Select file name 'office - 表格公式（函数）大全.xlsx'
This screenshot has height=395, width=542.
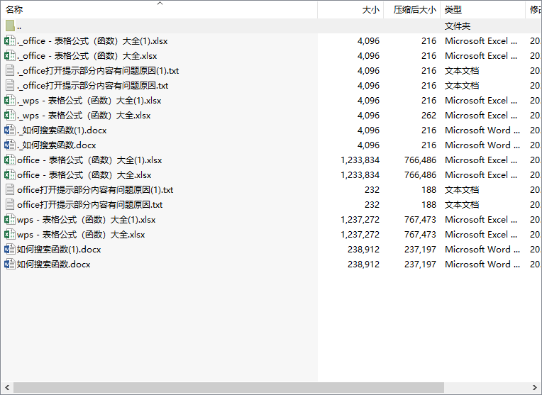pos(84,174)
